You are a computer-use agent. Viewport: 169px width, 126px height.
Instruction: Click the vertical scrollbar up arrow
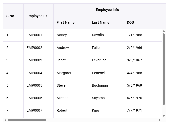click(x=164, y=31)
